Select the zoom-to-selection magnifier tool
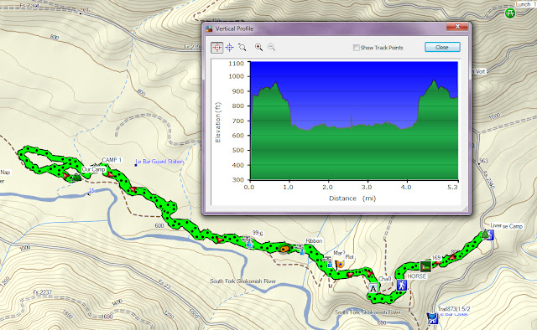Screen dimensions: 537x330 tap(242, 48)
